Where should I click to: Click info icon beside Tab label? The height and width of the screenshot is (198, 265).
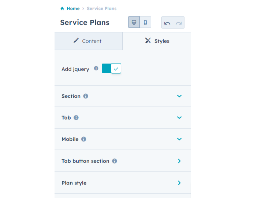(76, 118)
